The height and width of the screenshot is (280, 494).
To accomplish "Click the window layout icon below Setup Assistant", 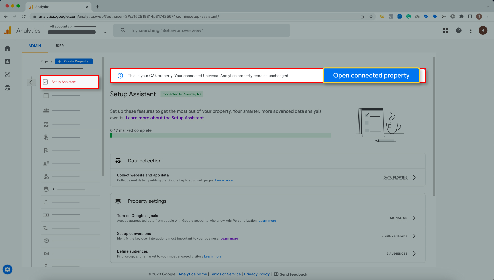I will coord(46,96).
